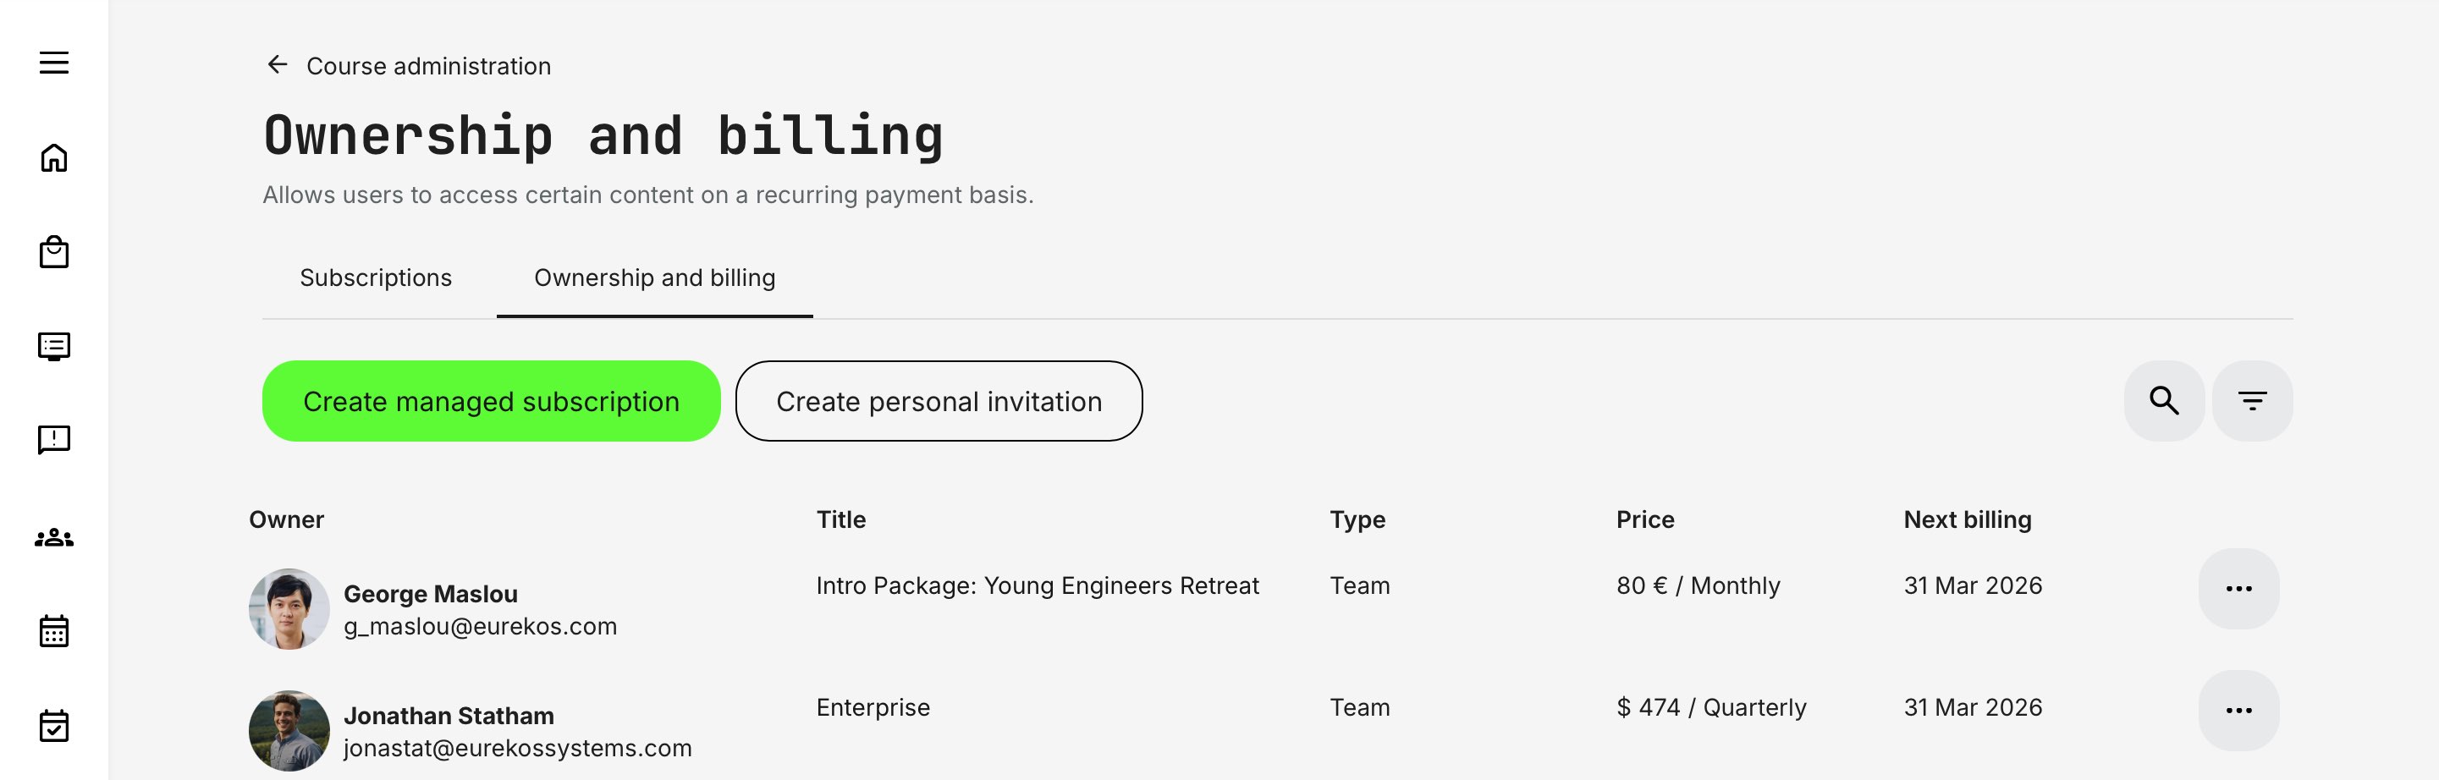Open the search icon above the table
Image resolution: width=2439 pixels, height=780 pixels.
2163,400
